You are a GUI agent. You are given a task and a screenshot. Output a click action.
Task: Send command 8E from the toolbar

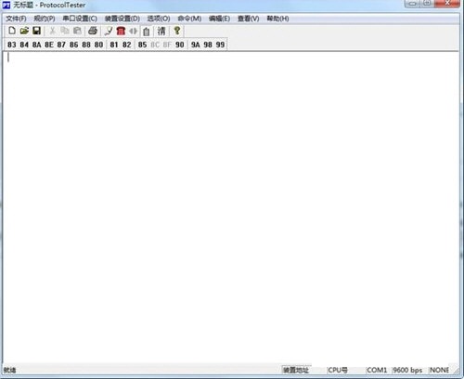tap(49, 45)
